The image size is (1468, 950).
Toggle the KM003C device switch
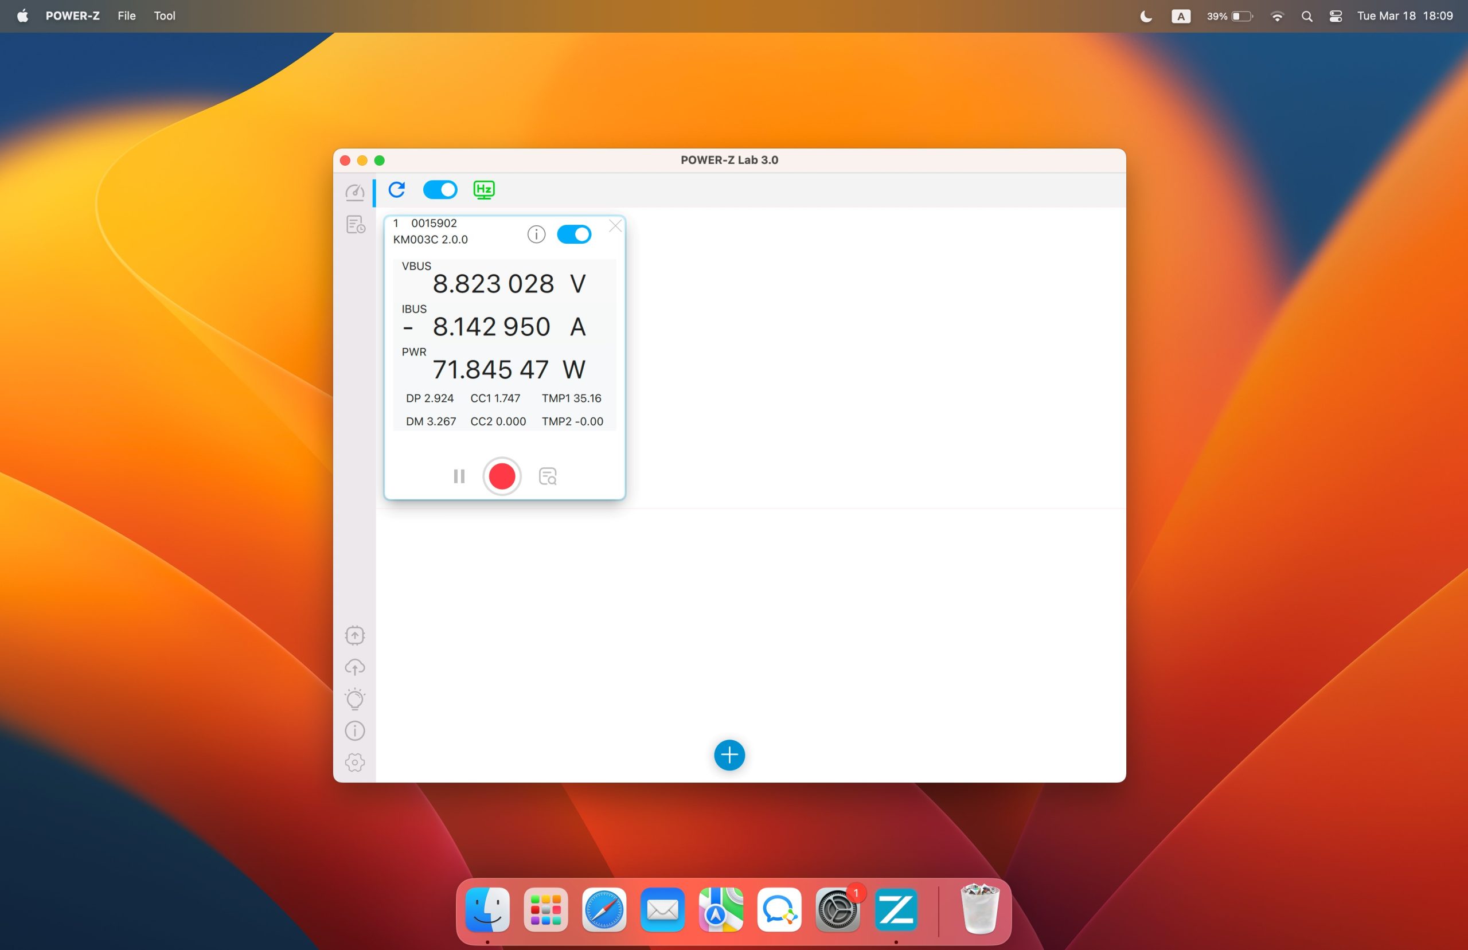tap(573, 234)
